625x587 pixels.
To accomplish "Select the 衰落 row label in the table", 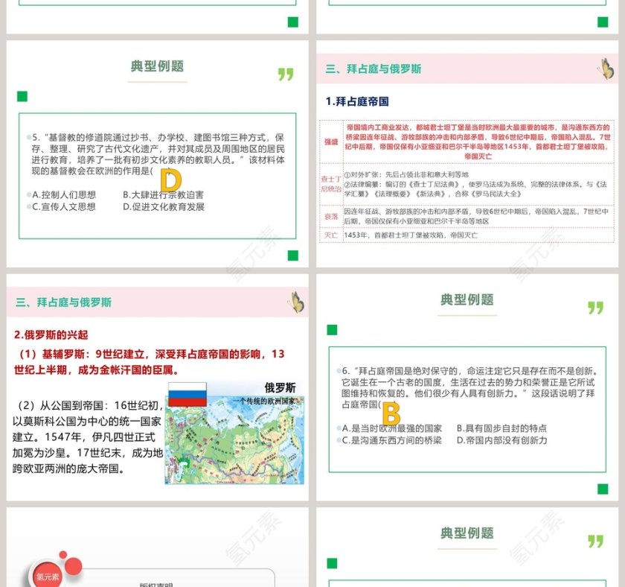I will coord(330,216).
